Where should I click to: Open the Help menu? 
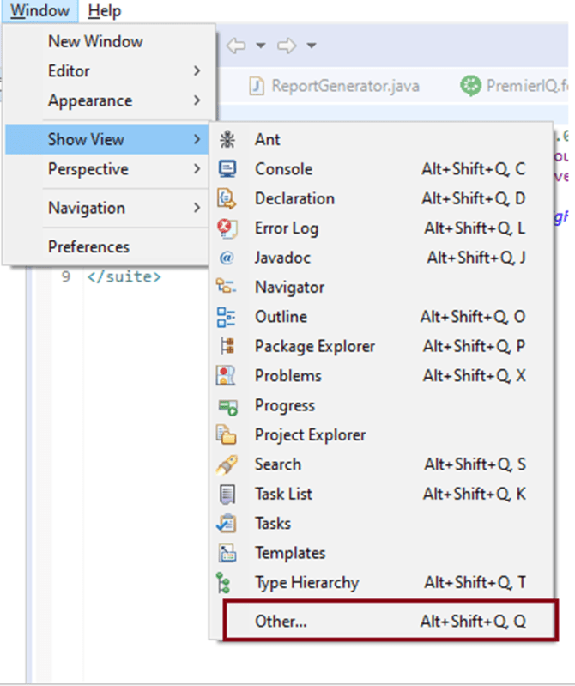pyautogui.click(x=105, y=11)
